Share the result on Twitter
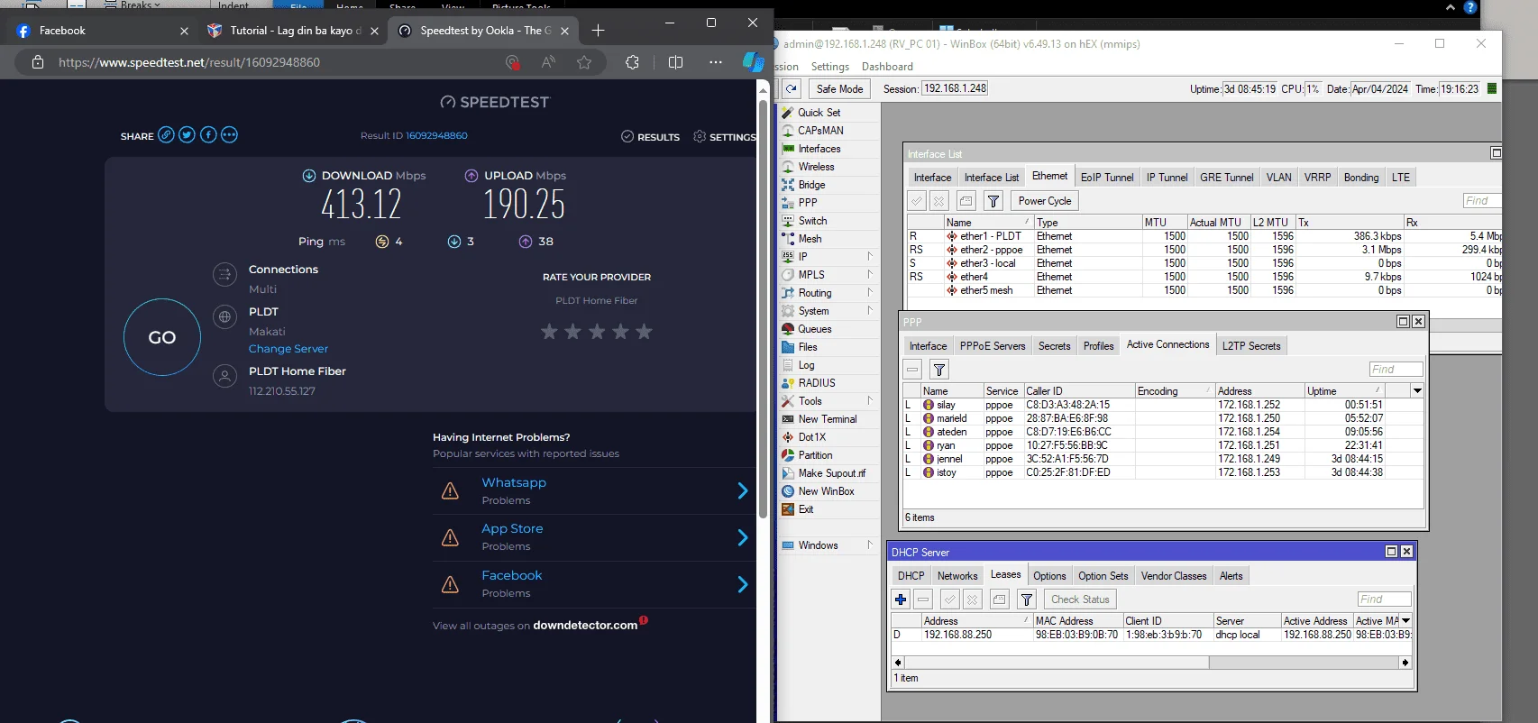Viewport: 1538px width, 723px height. 187,135
